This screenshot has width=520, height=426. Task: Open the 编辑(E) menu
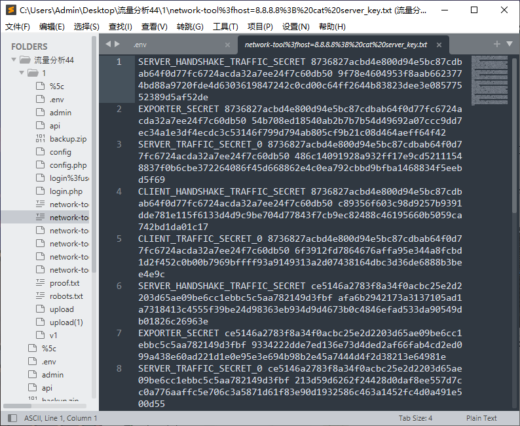[x=52, y=26]
